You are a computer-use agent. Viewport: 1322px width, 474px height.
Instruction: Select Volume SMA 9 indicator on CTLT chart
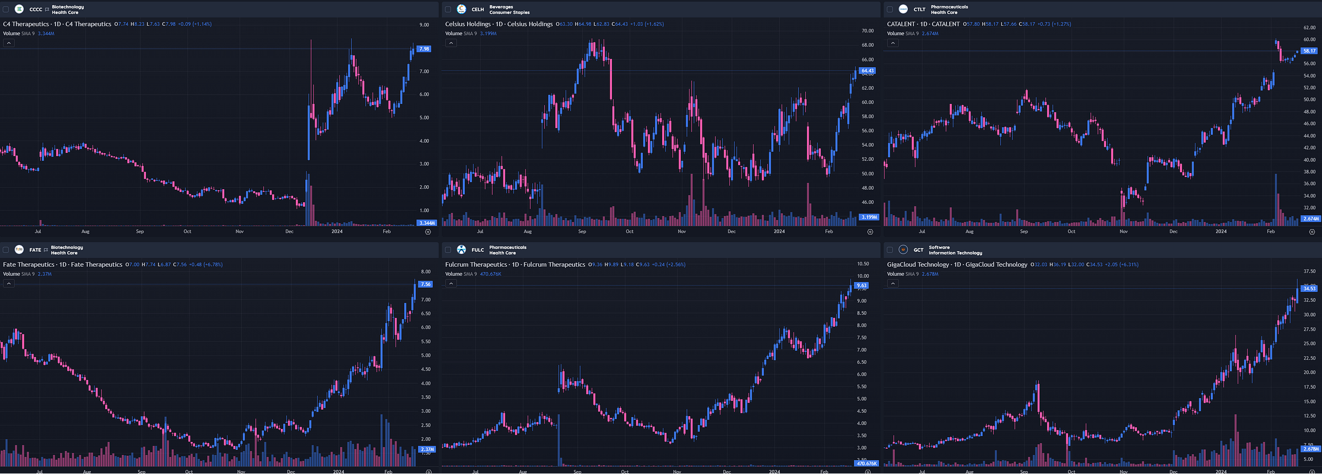pos(903,34)
